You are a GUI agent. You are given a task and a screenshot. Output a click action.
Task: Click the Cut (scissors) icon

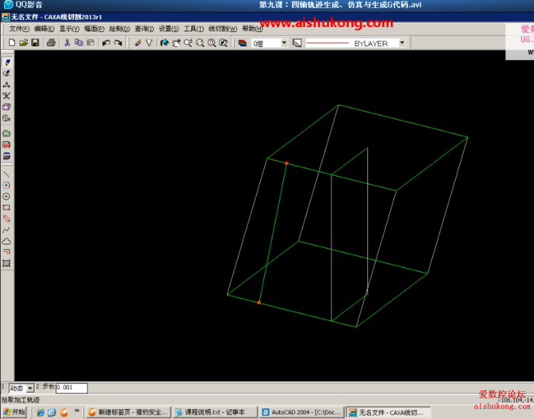(68, 43)
